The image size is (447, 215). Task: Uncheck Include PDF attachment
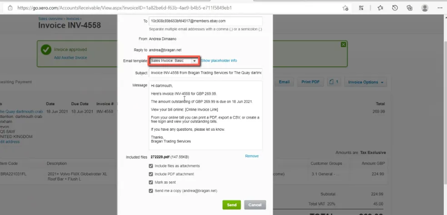[151, 174]
